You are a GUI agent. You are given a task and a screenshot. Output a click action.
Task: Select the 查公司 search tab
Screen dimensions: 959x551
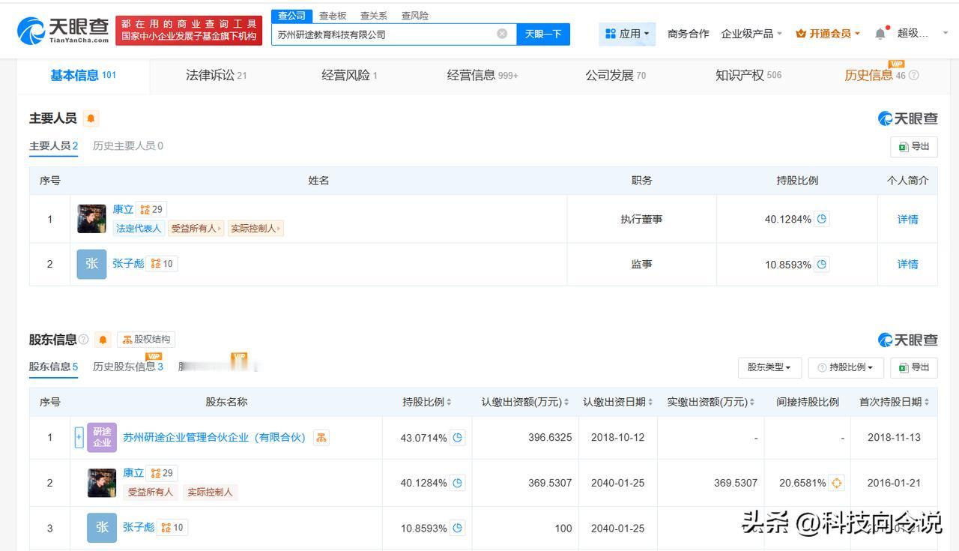291,15
